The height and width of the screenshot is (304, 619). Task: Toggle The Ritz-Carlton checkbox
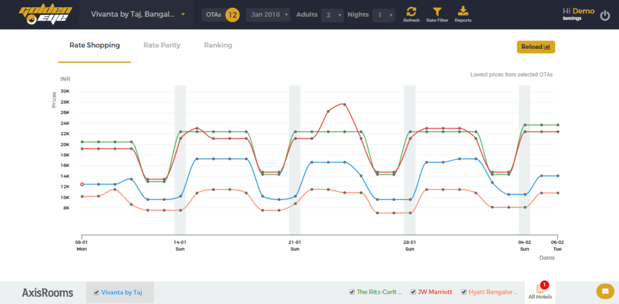[352, 292]
